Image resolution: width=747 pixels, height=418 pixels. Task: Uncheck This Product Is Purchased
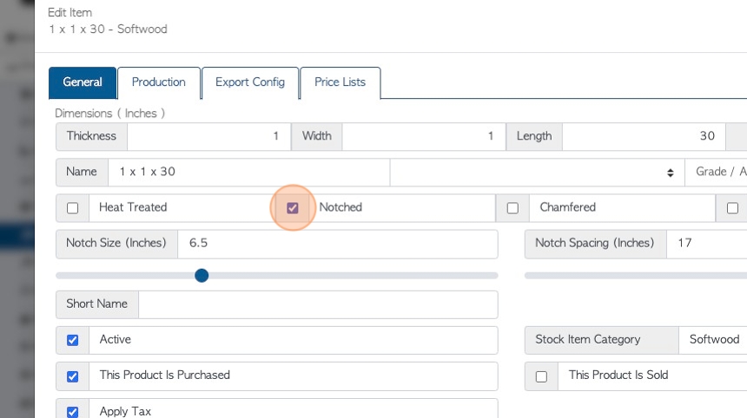tap(72, 376)
